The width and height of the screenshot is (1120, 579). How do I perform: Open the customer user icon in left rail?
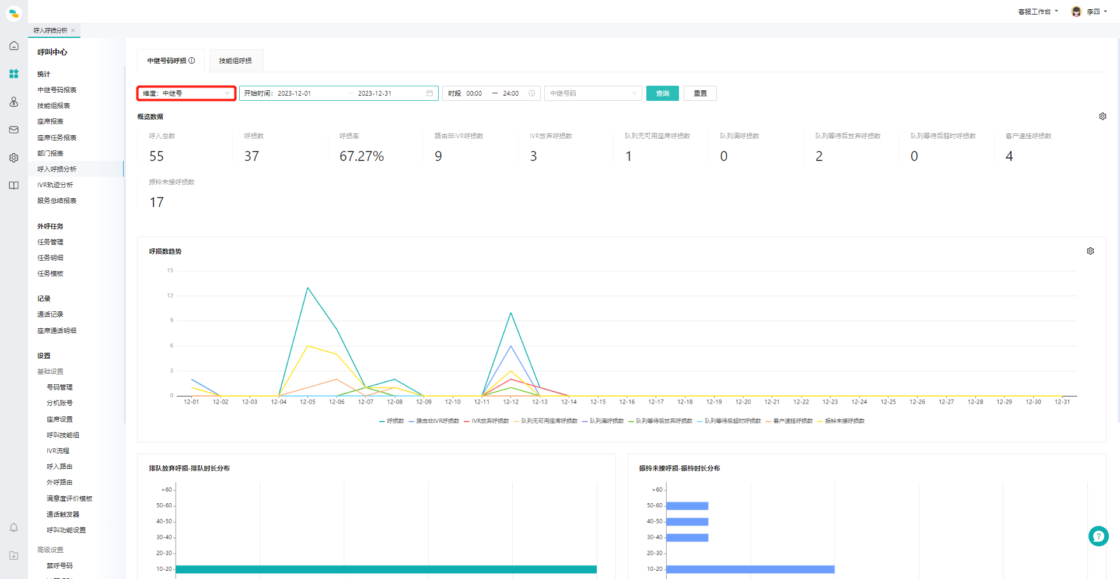(14, 101)
